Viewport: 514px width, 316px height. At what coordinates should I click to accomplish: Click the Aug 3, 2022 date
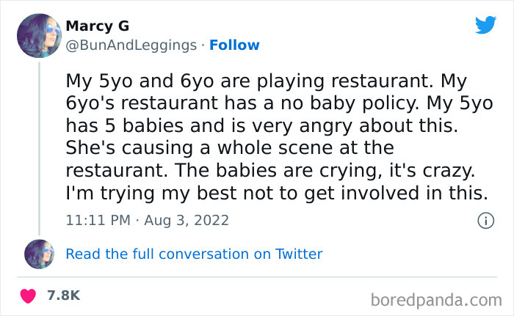point(186,219)
